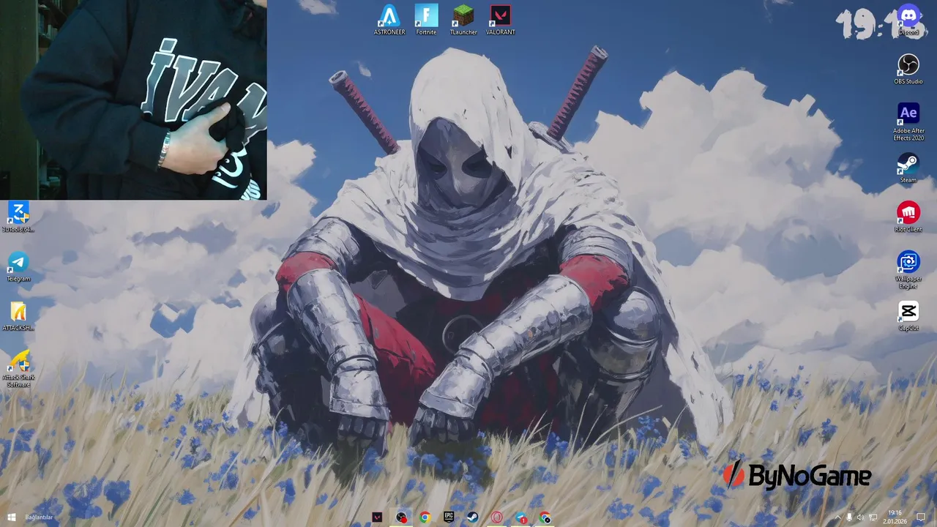The image size is (937, 527).
Task: Select the VALORANT desktop shortcut
Action: point(501,20)
